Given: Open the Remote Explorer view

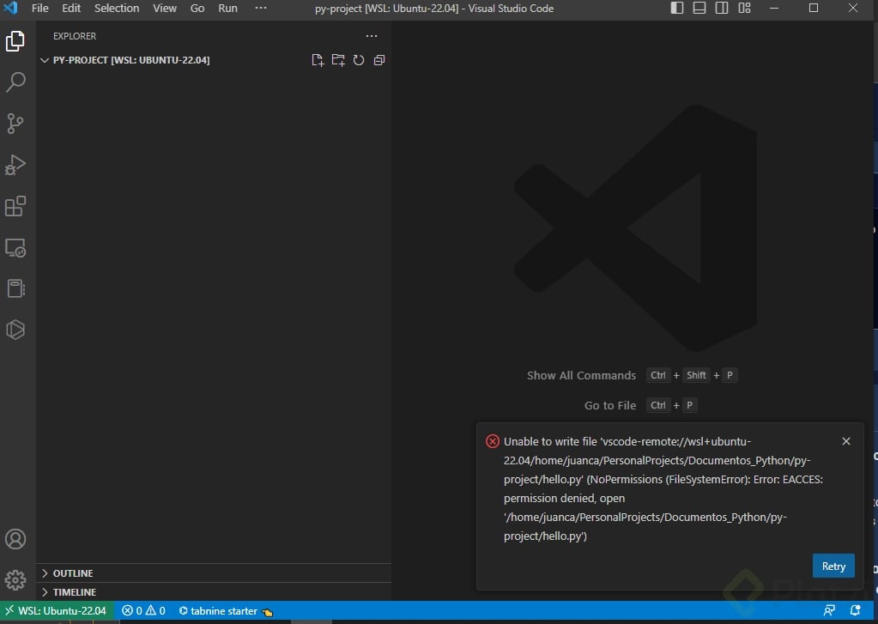Looking at the screenshot, I should click(x=15, y=247).
